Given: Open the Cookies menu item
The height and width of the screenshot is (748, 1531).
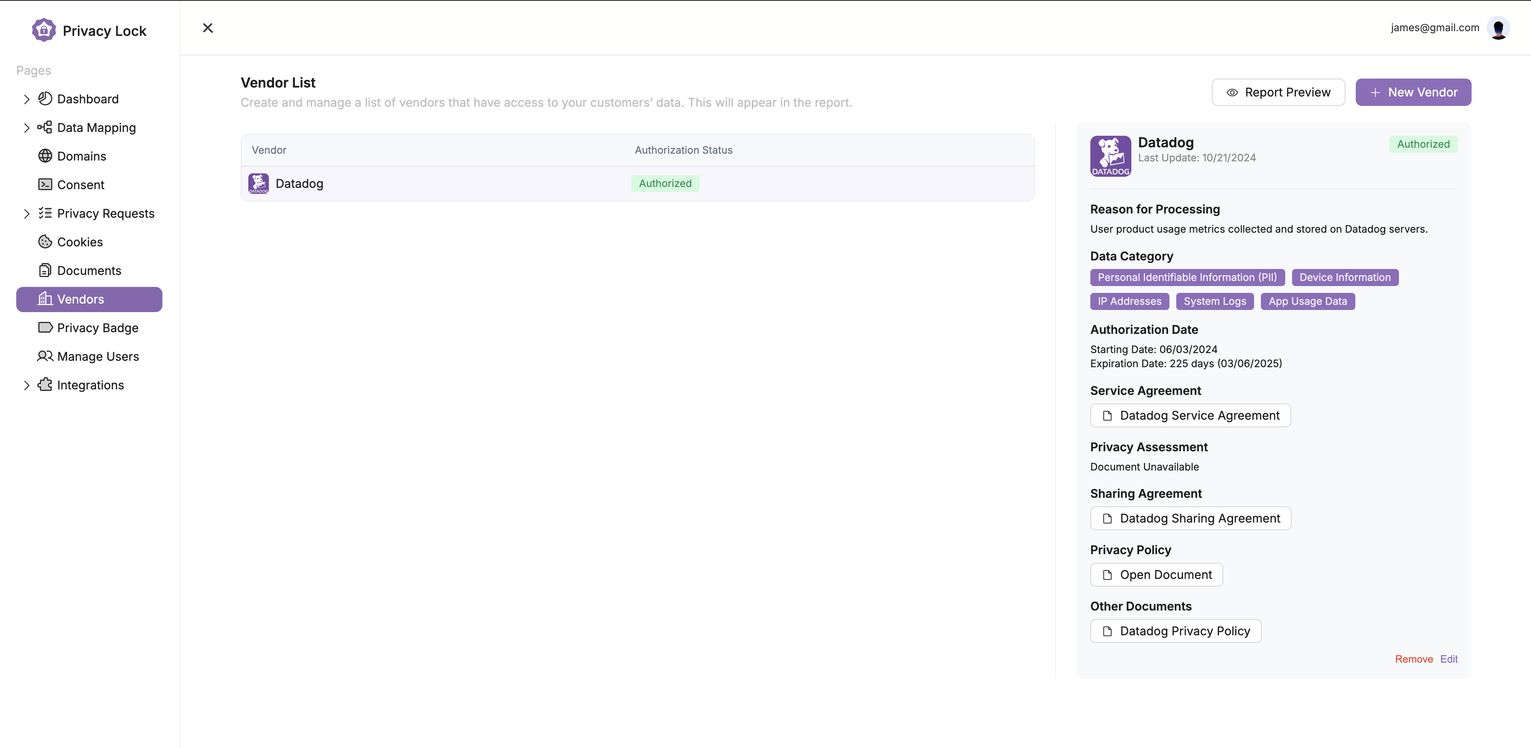Looking at the screenshot, I should [80, 241].
